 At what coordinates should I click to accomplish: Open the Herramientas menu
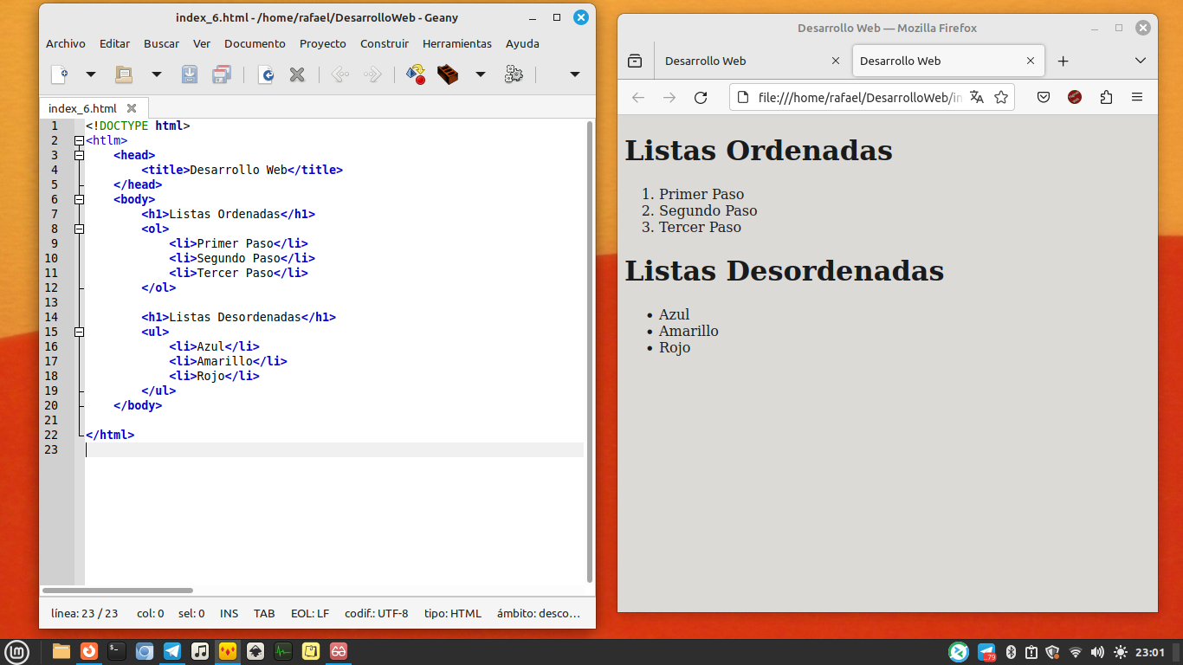(x=457, y=43)
